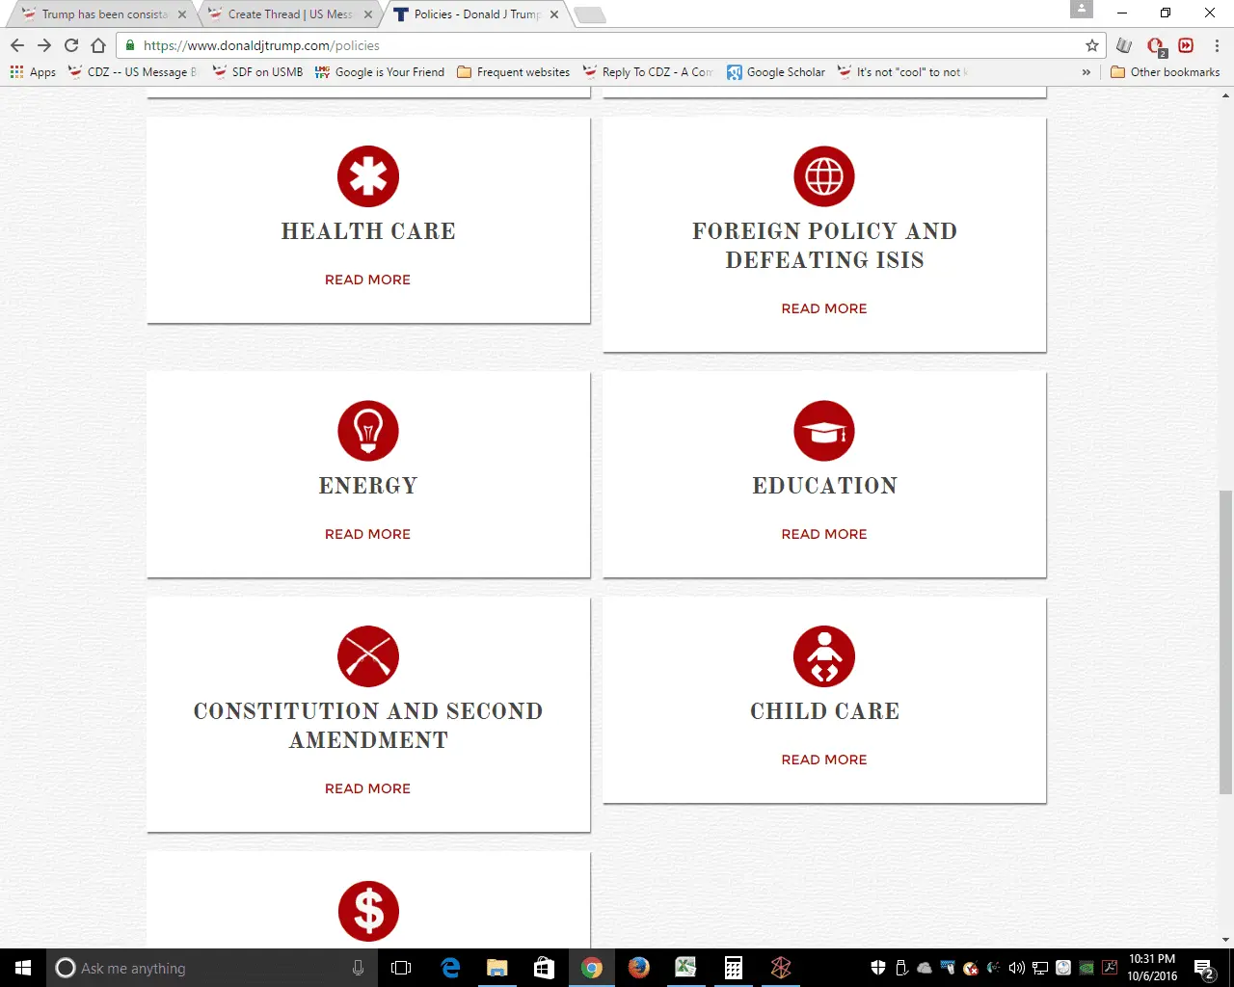The image size is (1234, 987).
Task: Open the 'It's not "cool" to not' bookmark
Action: coord(902,72)
